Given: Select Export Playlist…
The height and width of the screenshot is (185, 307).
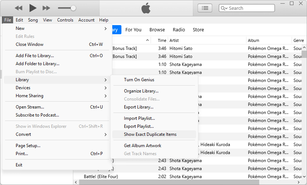Looking at the screenshot, I should pos(154,126).
